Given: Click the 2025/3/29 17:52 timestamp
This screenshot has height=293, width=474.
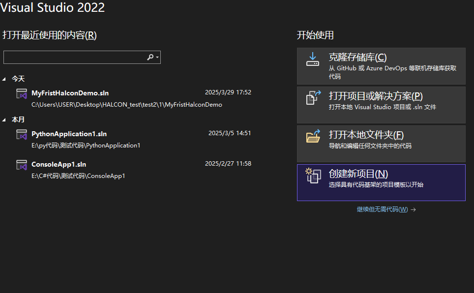Looking at the screenshot, I should coord(228,92).
